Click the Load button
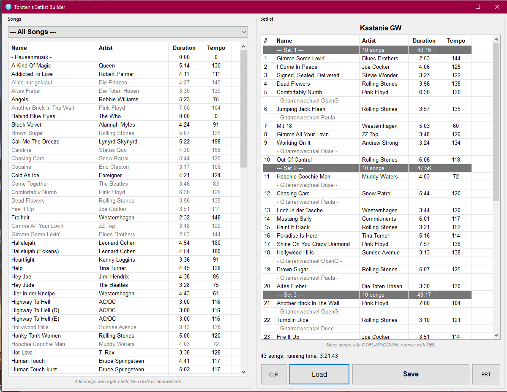 (319, 374)
